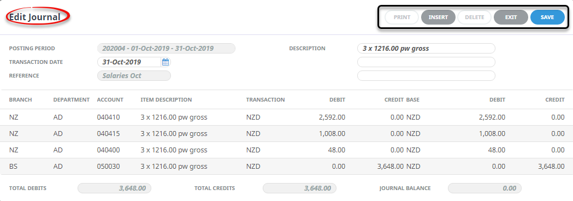Viewport: 573px width, 201px height.
Task: Click the third empty description field
Action: click(x=426, y=76)
